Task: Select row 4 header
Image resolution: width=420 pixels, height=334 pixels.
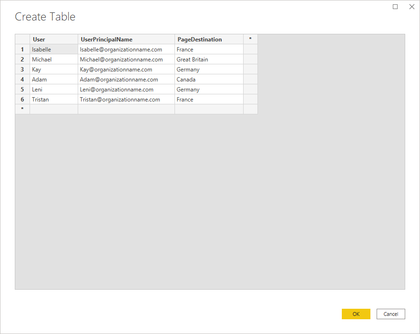Action: point(22,80)
